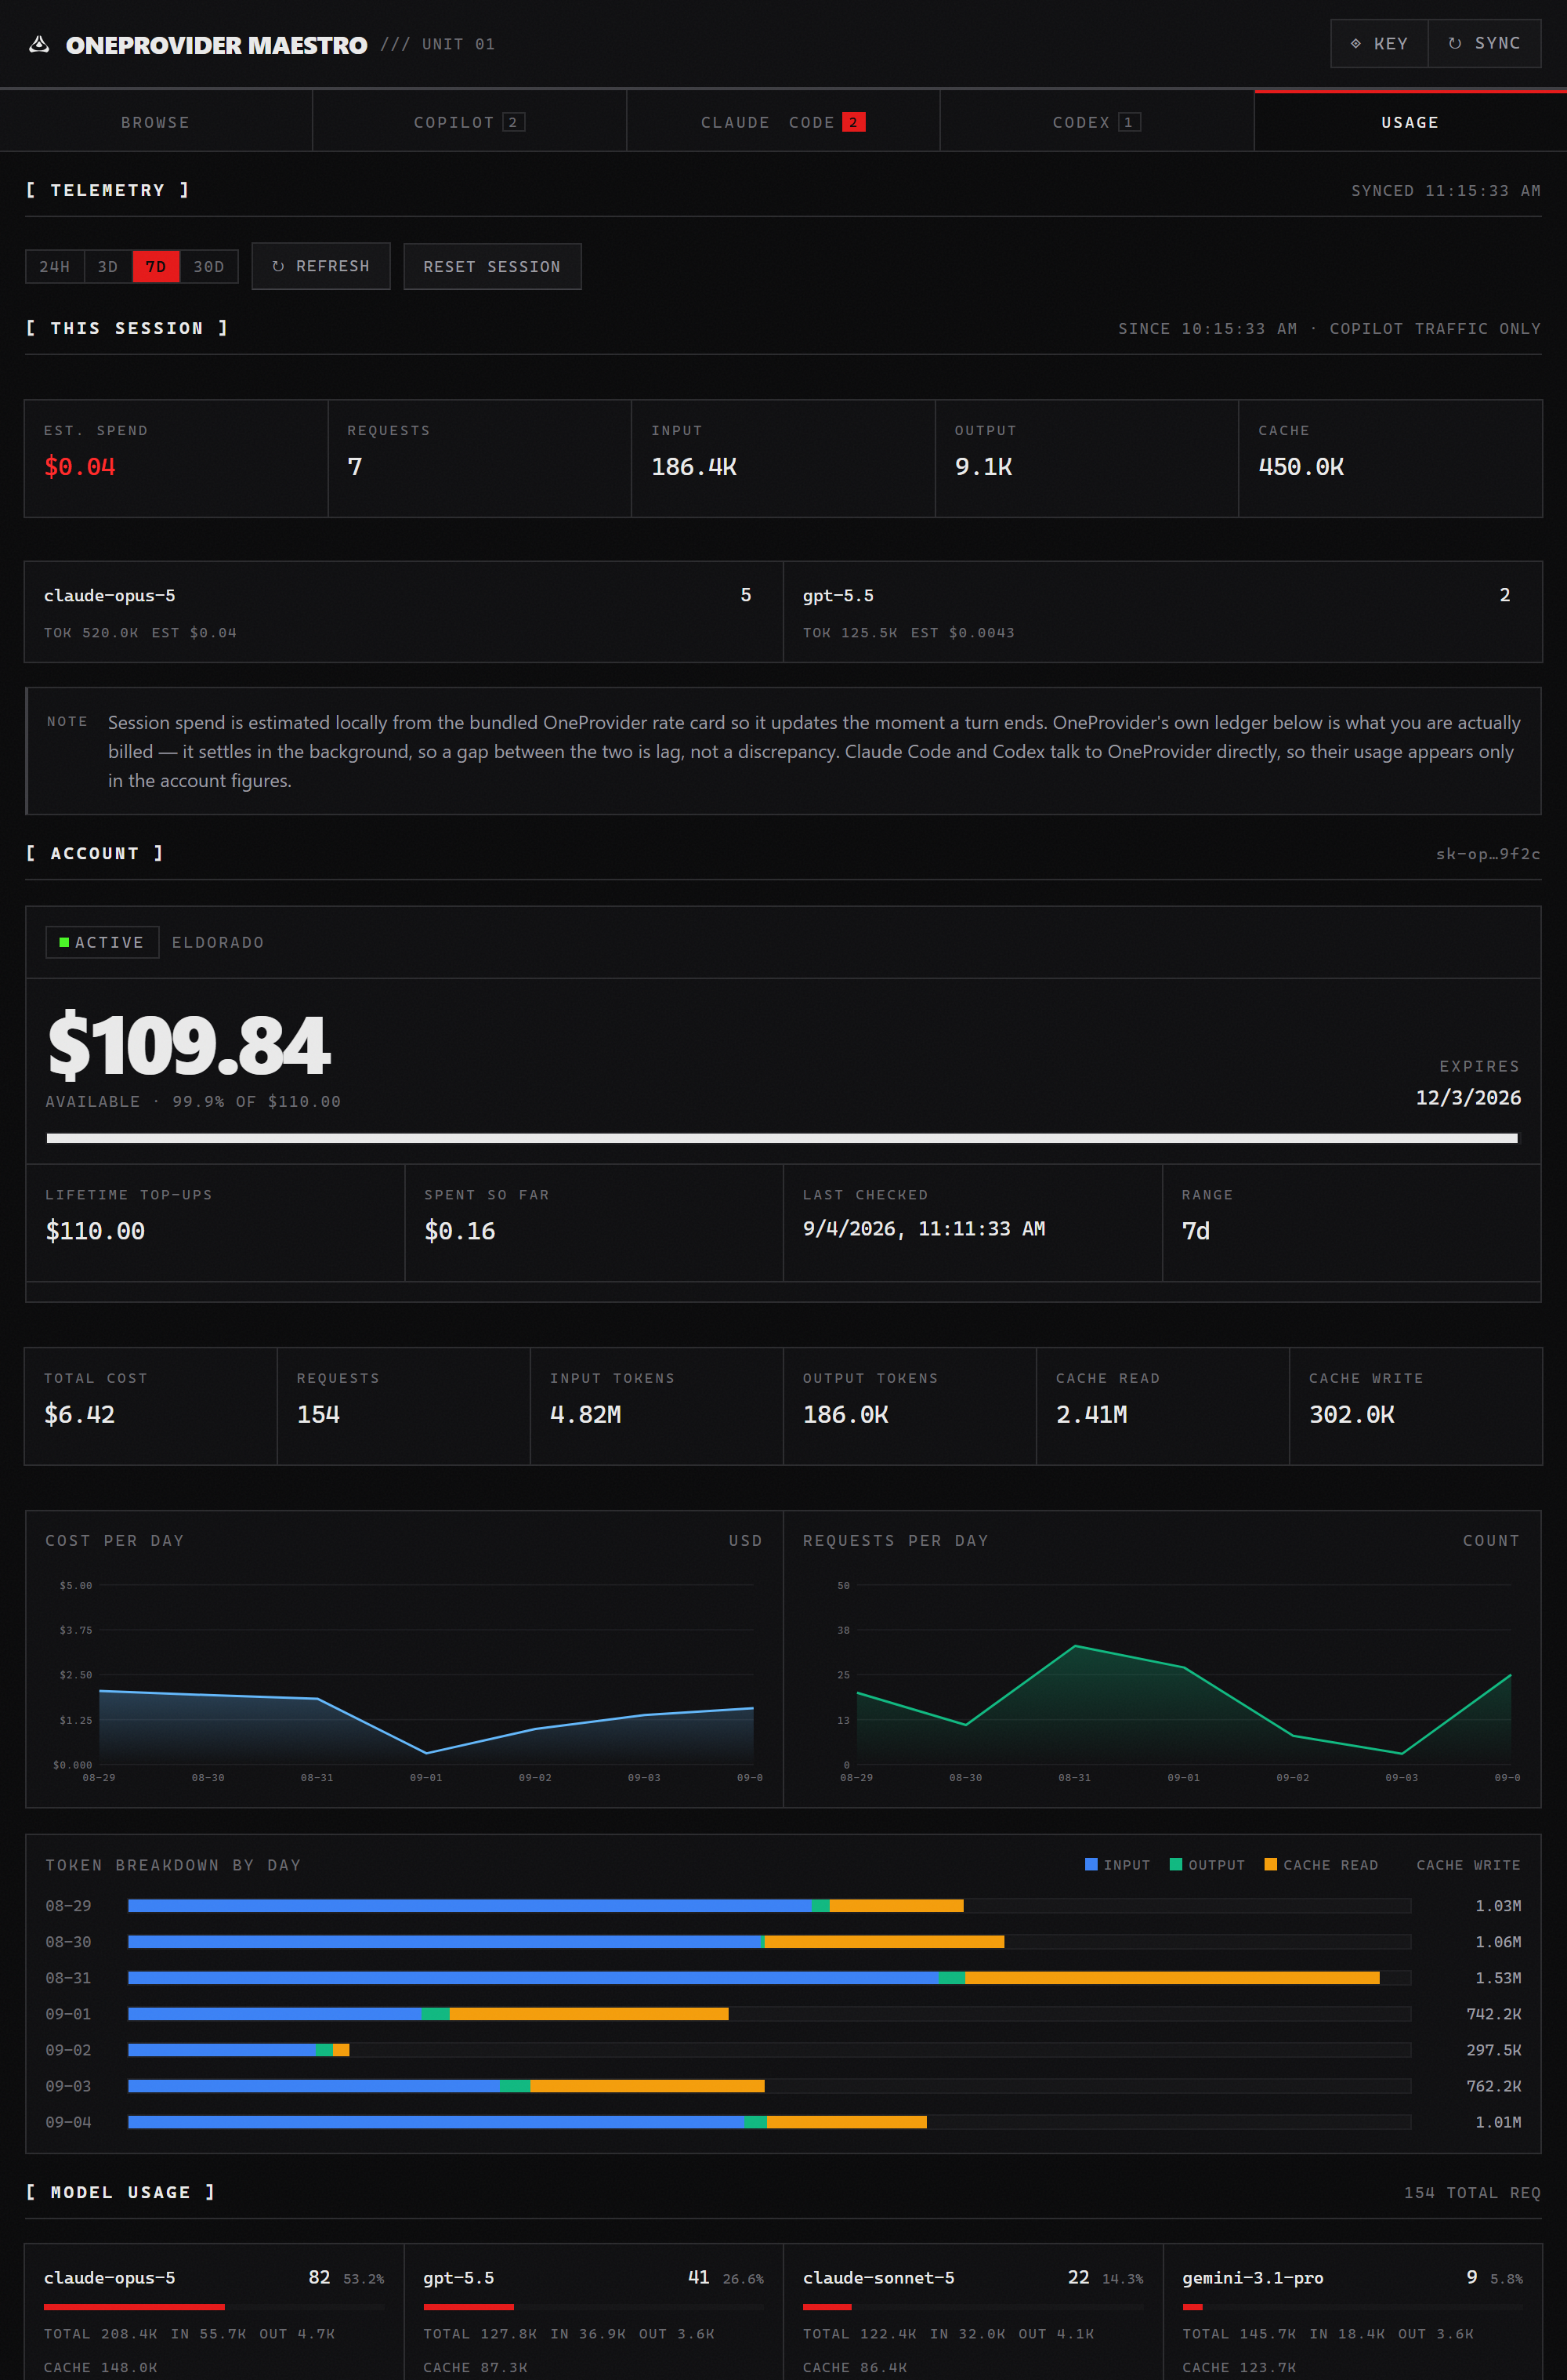Click RESET SESSION button
This screenshot has height=2380, width=1567.
click(x=492, y=266)
